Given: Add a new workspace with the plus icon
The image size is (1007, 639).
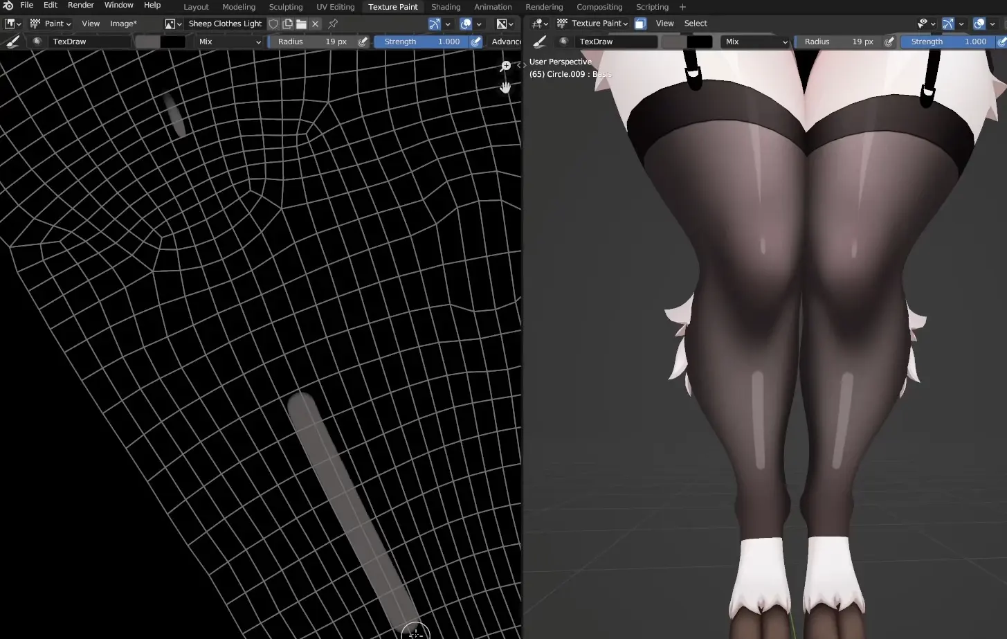Looking at the screenshot, I should tap(682, 7).
